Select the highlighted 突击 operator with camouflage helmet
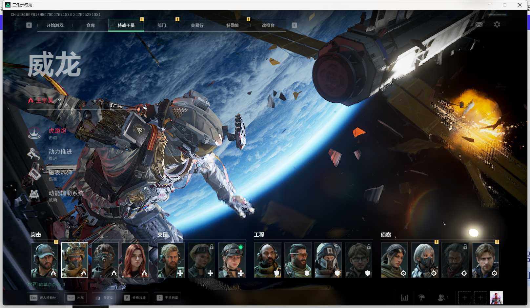Image resolution: width=530 pixels, height=308 pixels. (75, 260)
